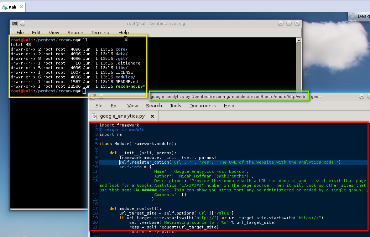
Task: Open gedit's File menu
Action: click(x=99, y=105)
